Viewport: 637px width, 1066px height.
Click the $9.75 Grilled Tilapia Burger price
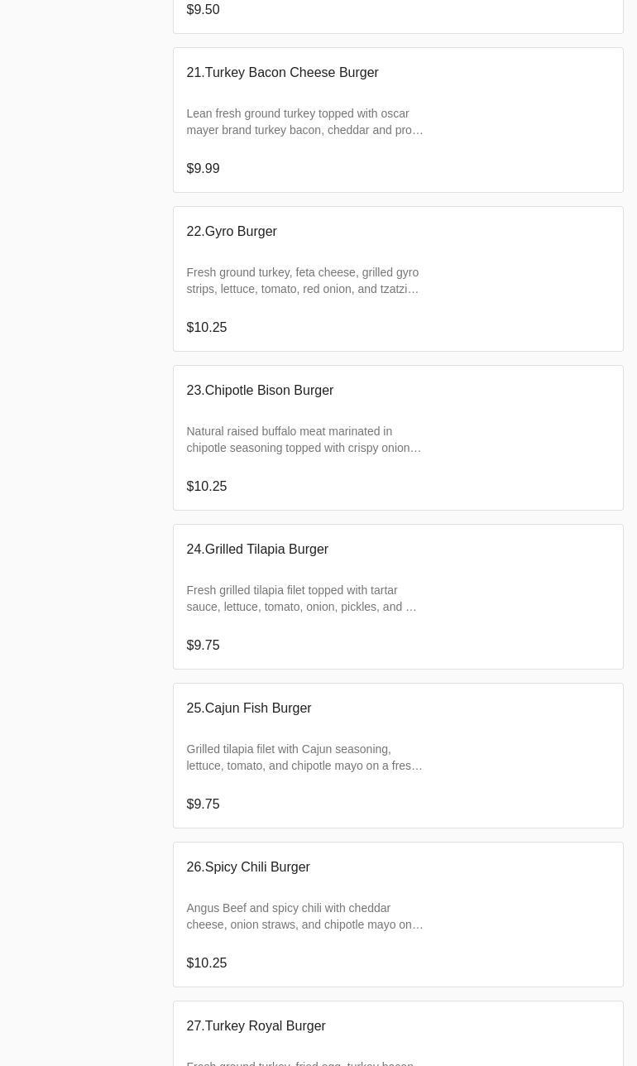tap(203, 646)
